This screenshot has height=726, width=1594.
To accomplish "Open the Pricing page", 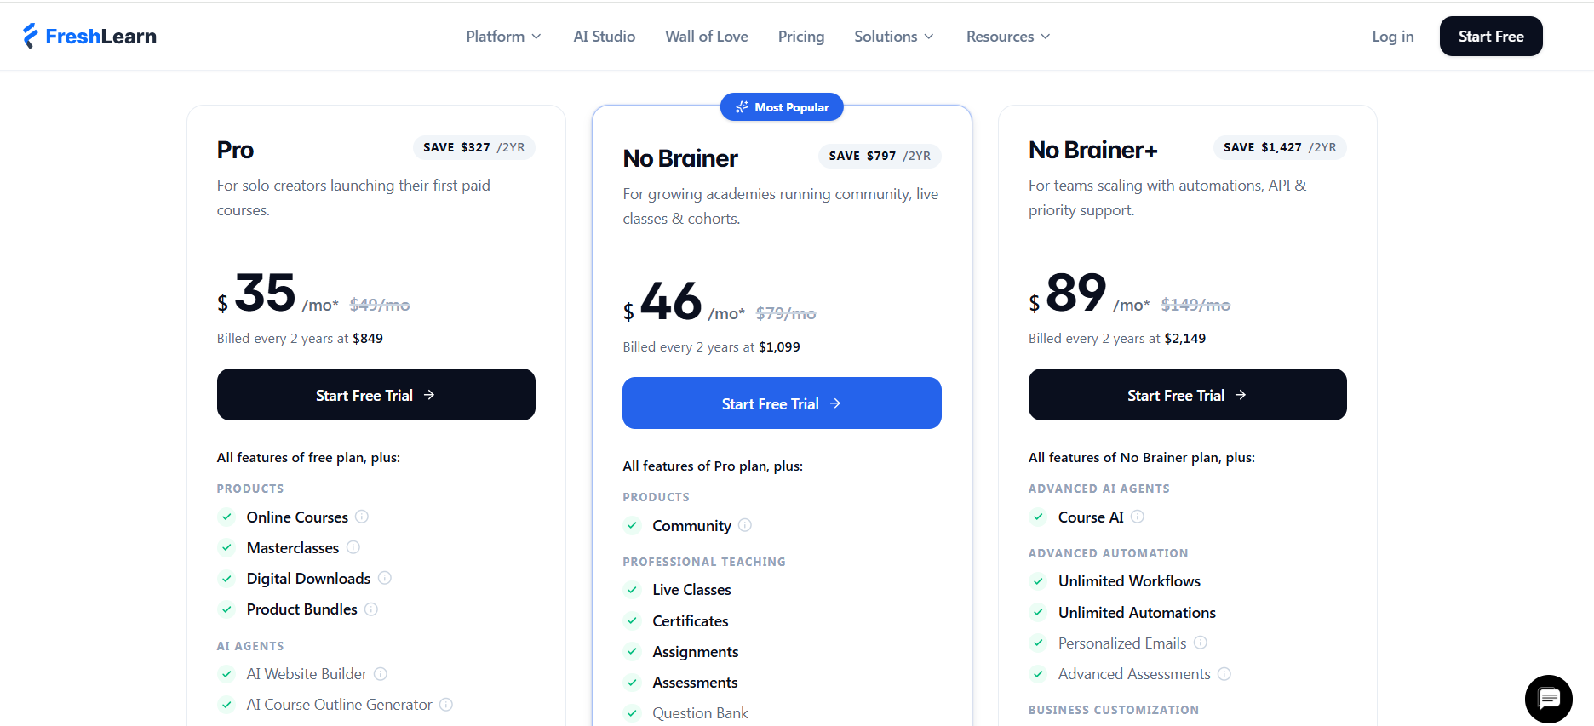I will [x=801, y=37].
